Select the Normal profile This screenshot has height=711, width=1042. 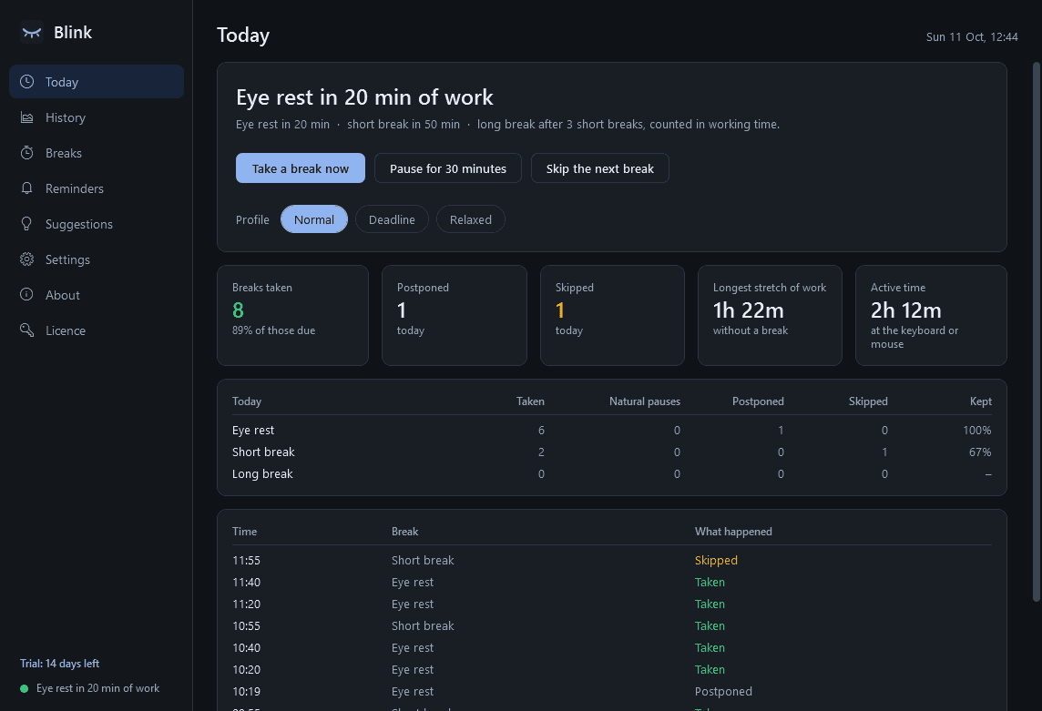pyautogui.click(x=313, y=219)
